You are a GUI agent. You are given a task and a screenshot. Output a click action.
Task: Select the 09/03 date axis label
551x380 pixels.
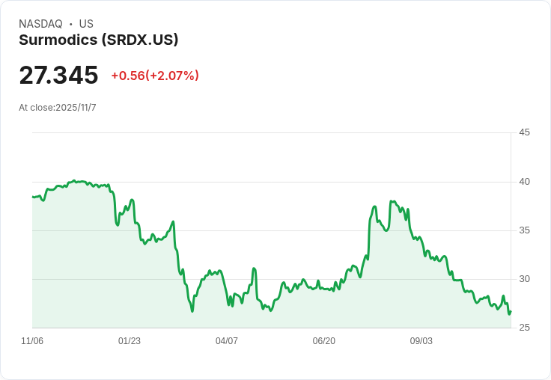pos(421,341)
